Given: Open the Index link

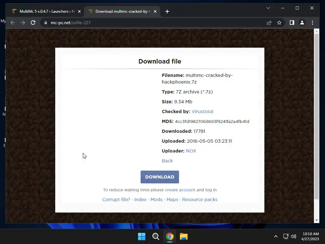Looking at the screenshot, I should click(x=140, y=200).
